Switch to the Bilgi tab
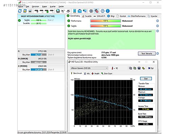The height and width of the screenshot is (134, 179). point(111,16)
